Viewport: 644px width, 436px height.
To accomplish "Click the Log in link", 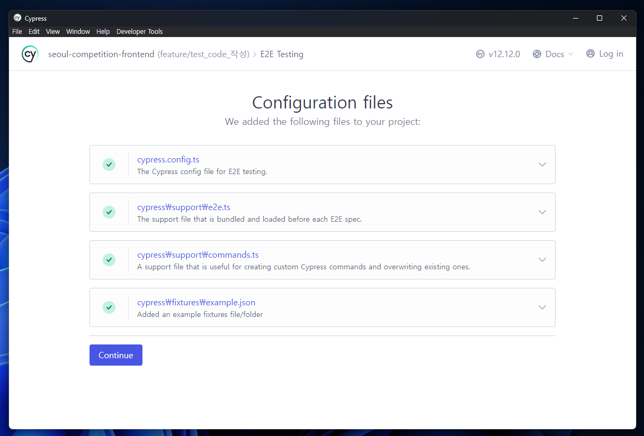I will (611, 53).
